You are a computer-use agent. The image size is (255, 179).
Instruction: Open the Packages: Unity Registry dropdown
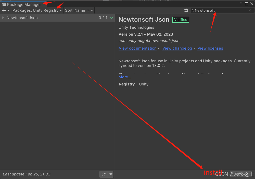pyautogui.click(x=37, y=10)
